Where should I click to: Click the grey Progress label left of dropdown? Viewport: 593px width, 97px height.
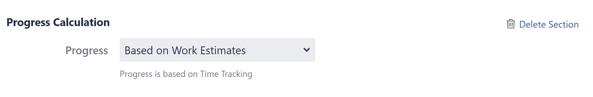point(87,51)
